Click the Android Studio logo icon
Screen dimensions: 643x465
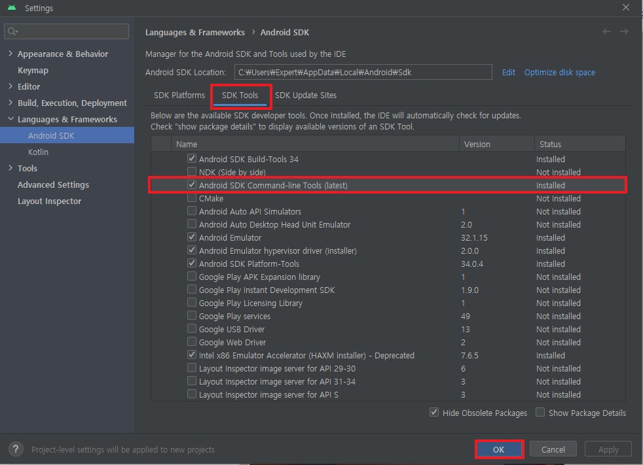point(12,7)
